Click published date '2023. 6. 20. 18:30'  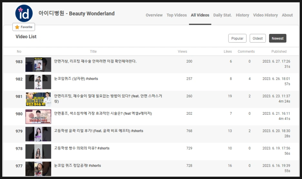pyautogui.click(x=276, y=131)
